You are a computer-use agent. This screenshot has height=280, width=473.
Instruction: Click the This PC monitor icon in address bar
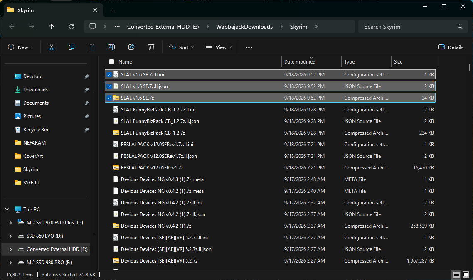click(93, 27)
